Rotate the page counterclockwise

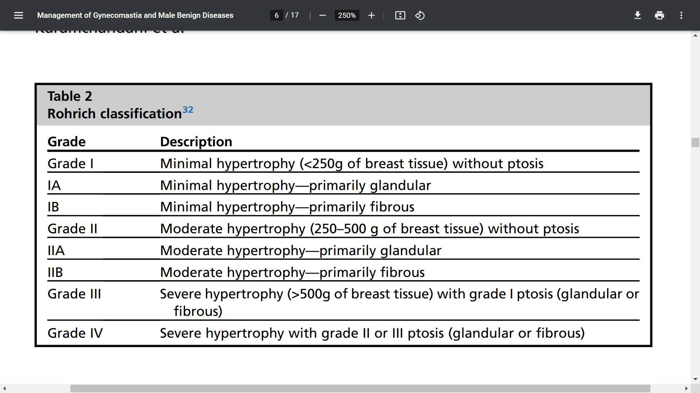coord(420,15)
